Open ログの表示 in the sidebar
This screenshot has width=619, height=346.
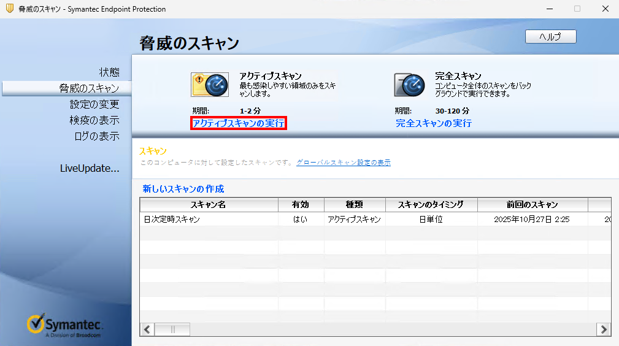tap(96, 136)
